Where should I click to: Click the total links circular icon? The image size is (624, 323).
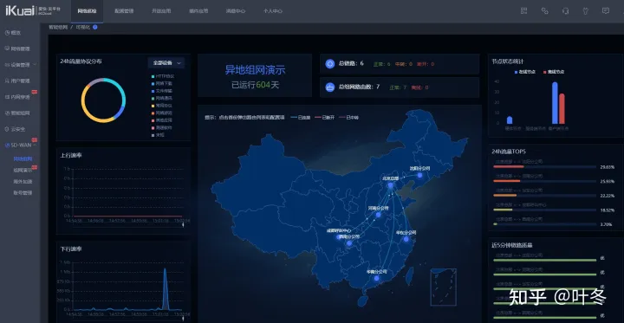click(330, 63)
